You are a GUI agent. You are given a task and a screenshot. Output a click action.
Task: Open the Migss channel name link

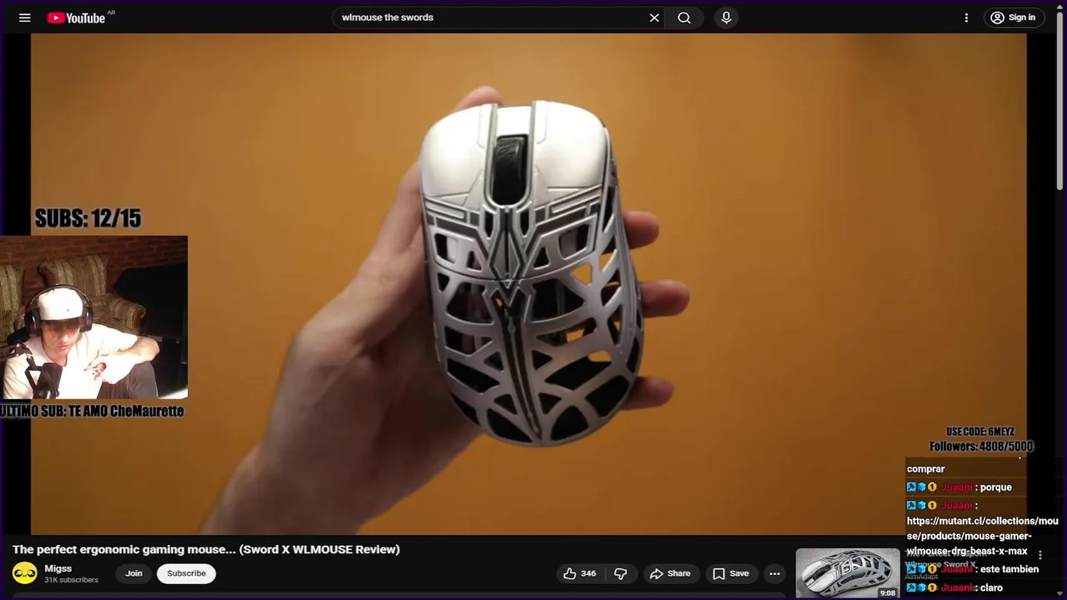coord(58,568)
